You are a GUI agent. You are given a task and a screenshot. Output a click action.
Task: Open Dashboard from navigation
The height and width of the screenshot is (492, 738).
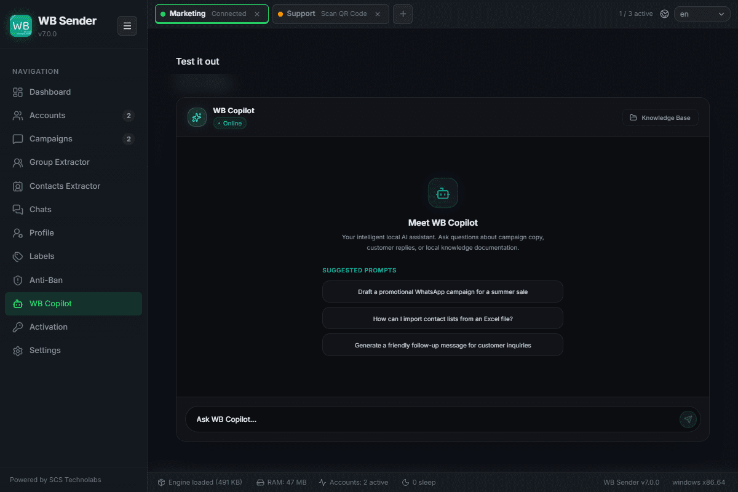73,92
